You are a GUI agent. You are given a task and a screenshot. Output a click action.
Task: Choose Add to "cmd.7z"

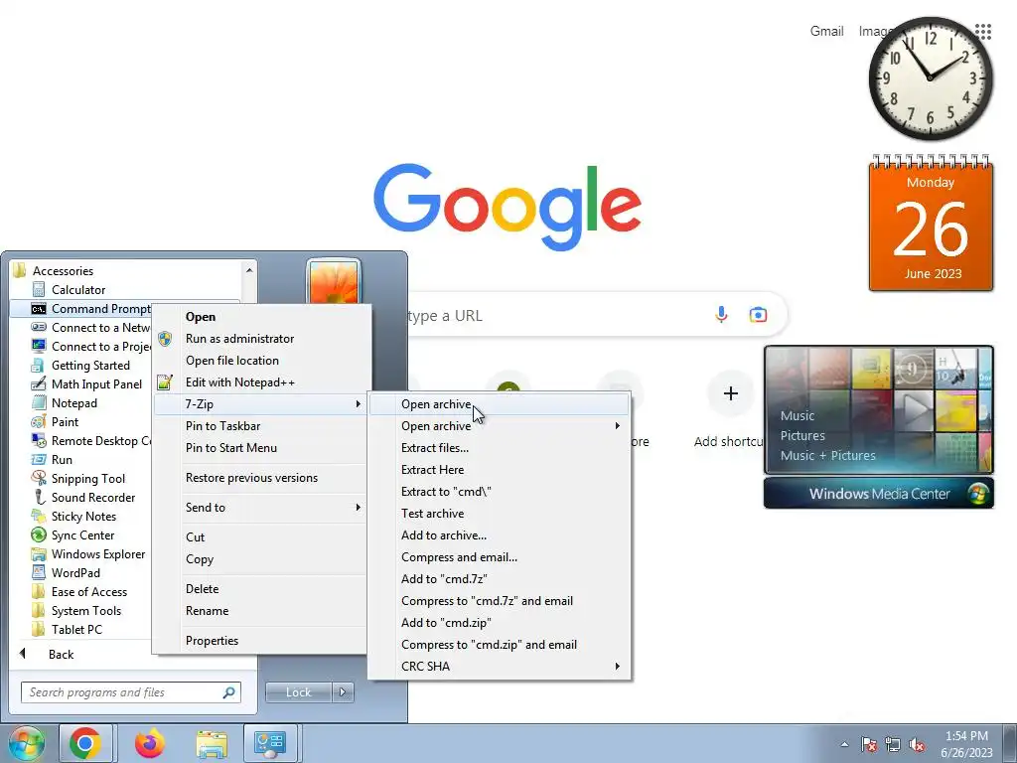click(x=500, y=579)
